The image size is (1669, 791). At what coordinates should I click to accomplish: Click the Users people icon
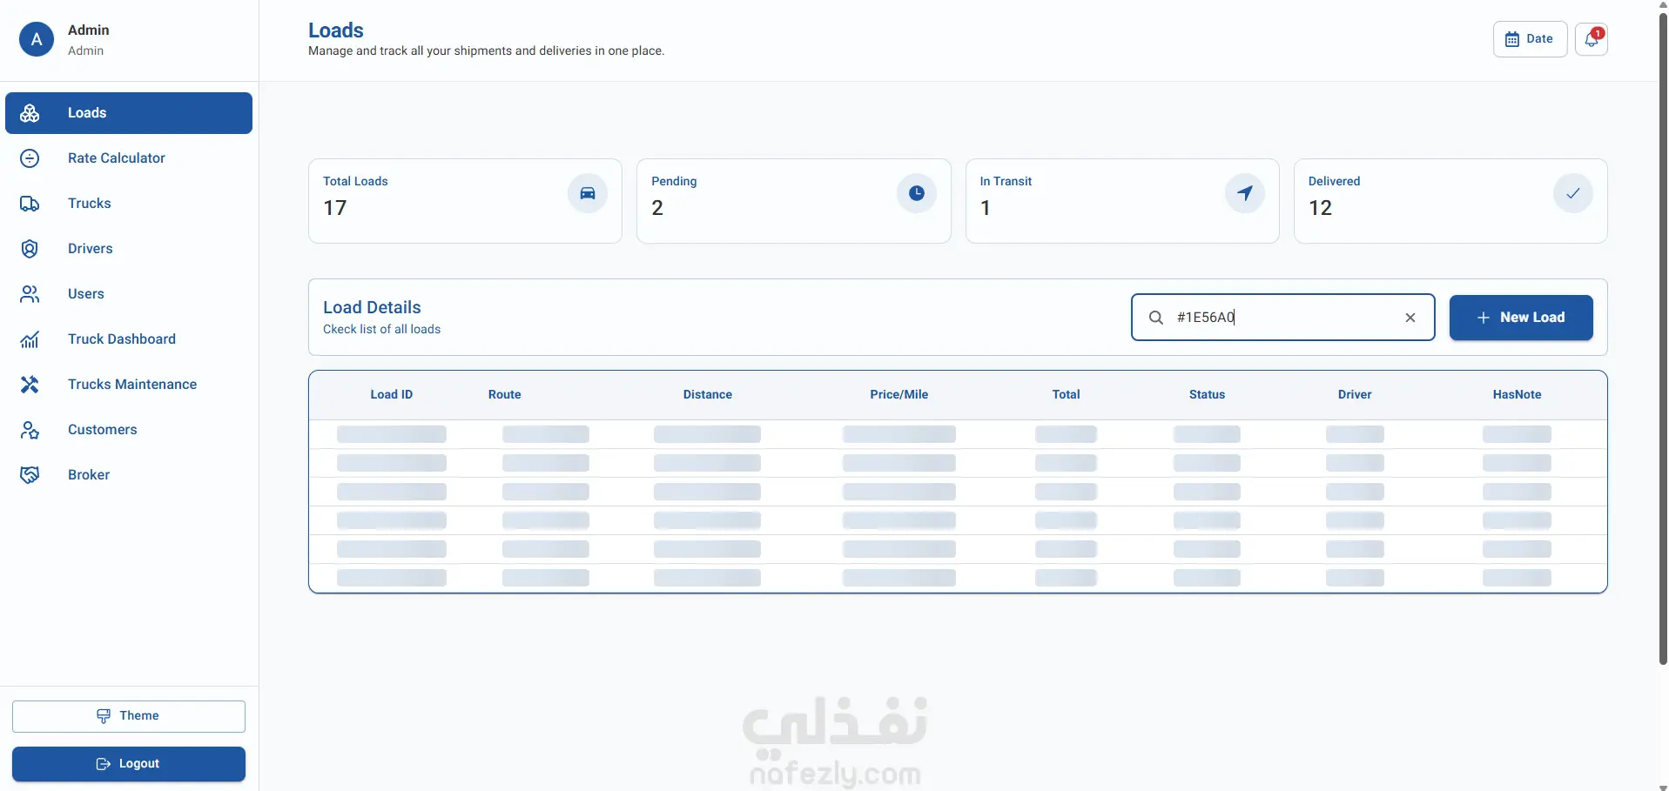(30, 294)
